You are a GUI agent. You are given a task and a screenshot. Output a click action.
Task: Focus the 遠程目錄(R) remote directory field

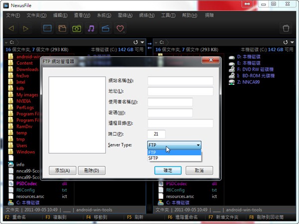(180, 123)
